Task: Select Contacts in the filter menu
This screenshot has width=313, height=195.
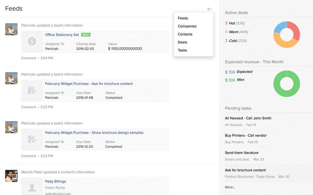Action: 185,34
